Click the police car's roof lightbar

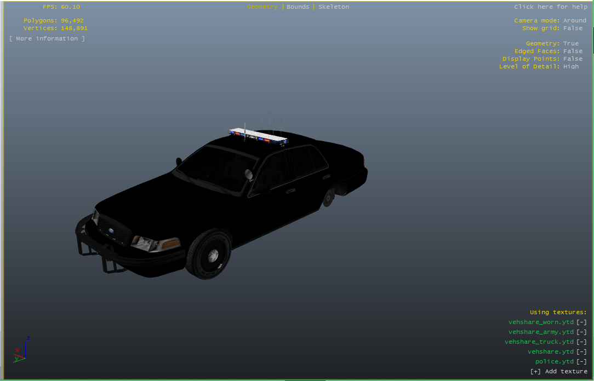tap(258, 136)
